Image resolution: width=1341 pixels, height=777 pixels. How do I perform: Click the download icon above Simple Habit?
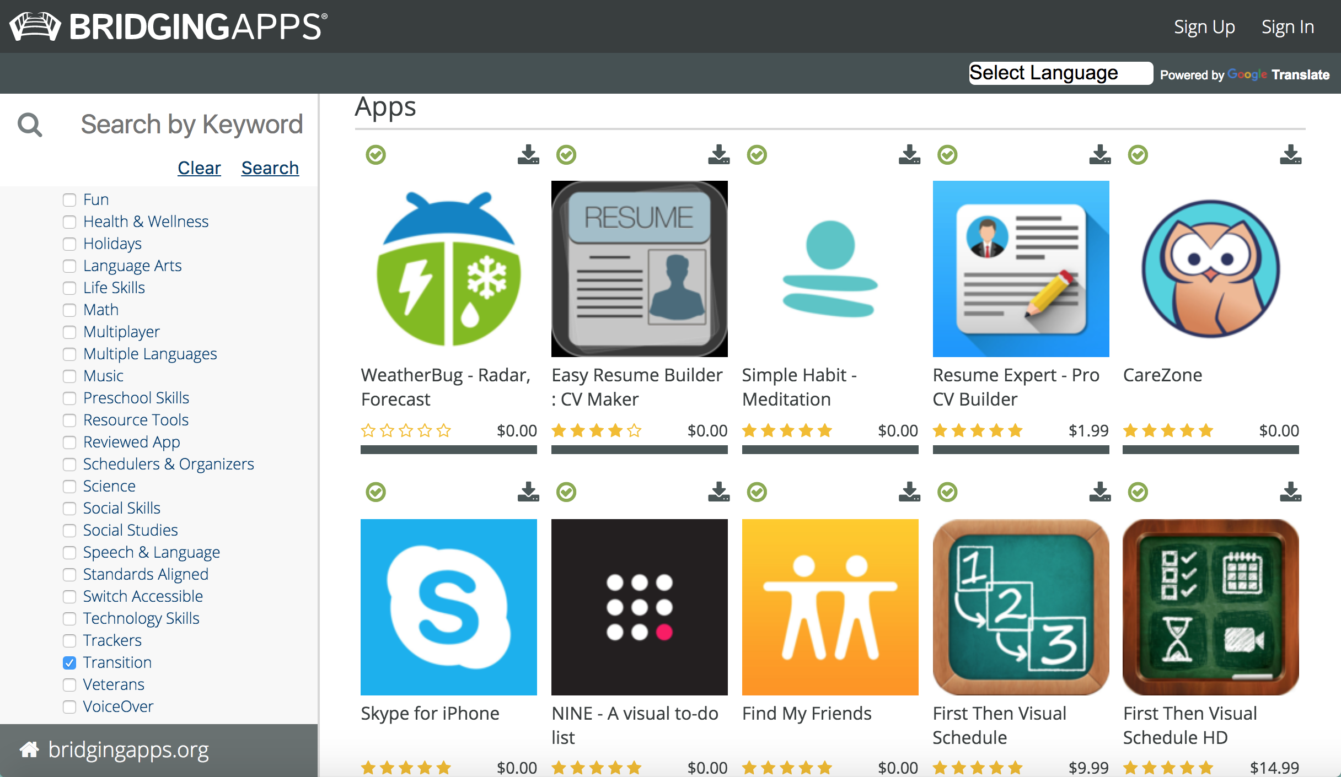pyautogui.click(x=909, y=155)
